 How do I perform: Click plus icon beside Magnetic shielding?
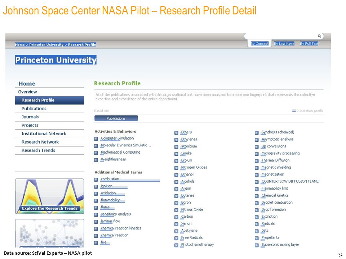(256, 168)
